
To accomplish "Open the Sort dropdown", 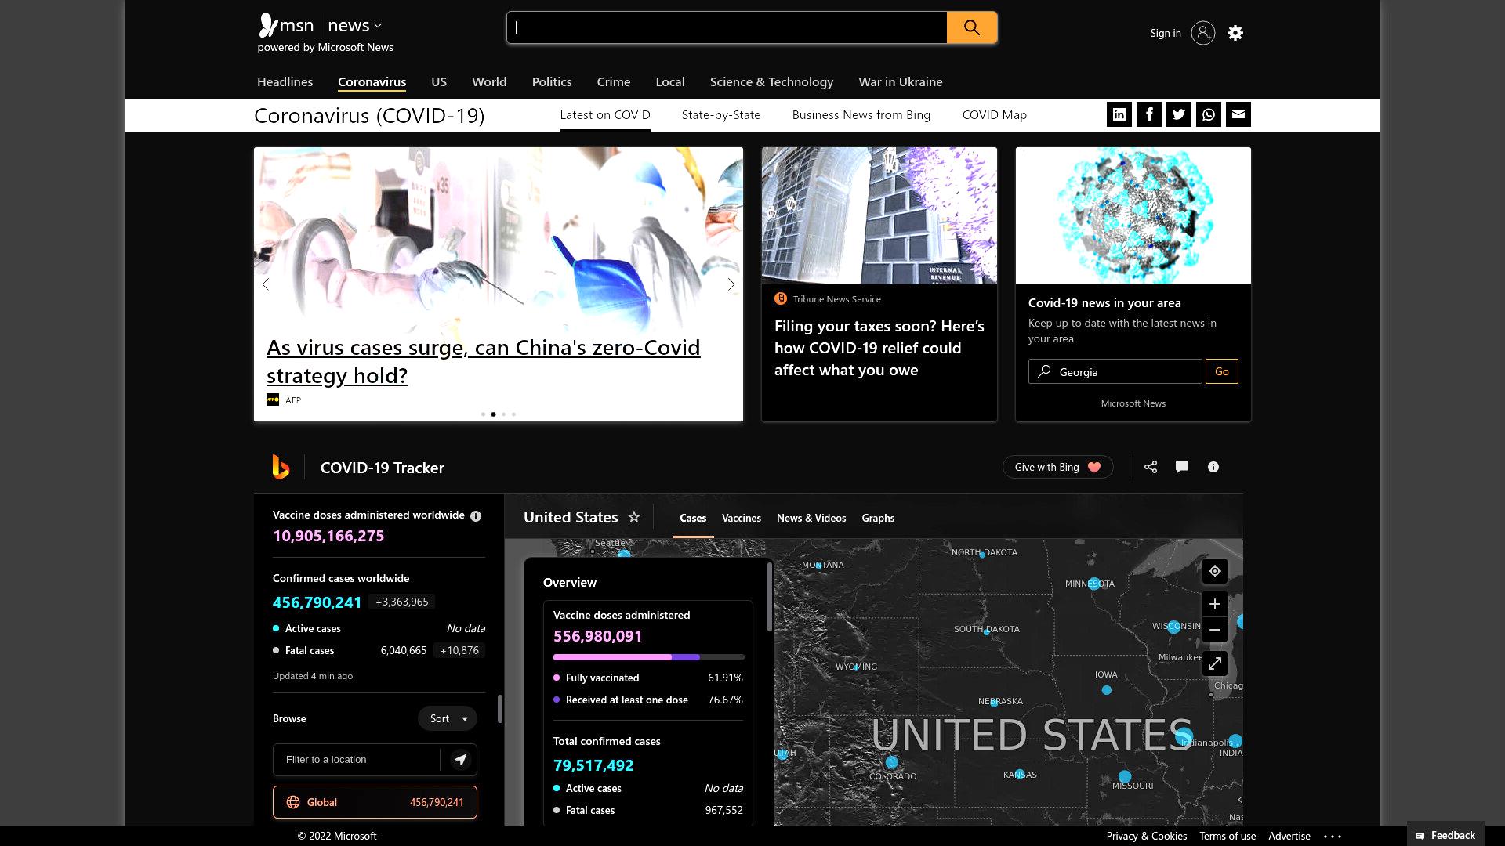I will 448,718.
